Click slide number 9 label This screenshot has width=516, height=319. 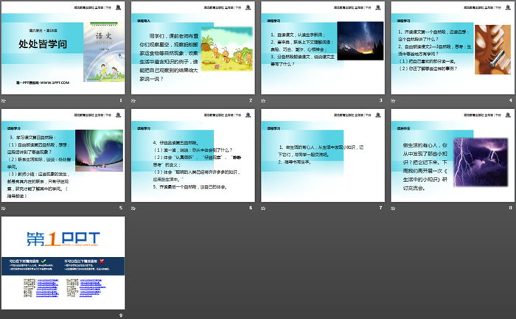(121, 315)
